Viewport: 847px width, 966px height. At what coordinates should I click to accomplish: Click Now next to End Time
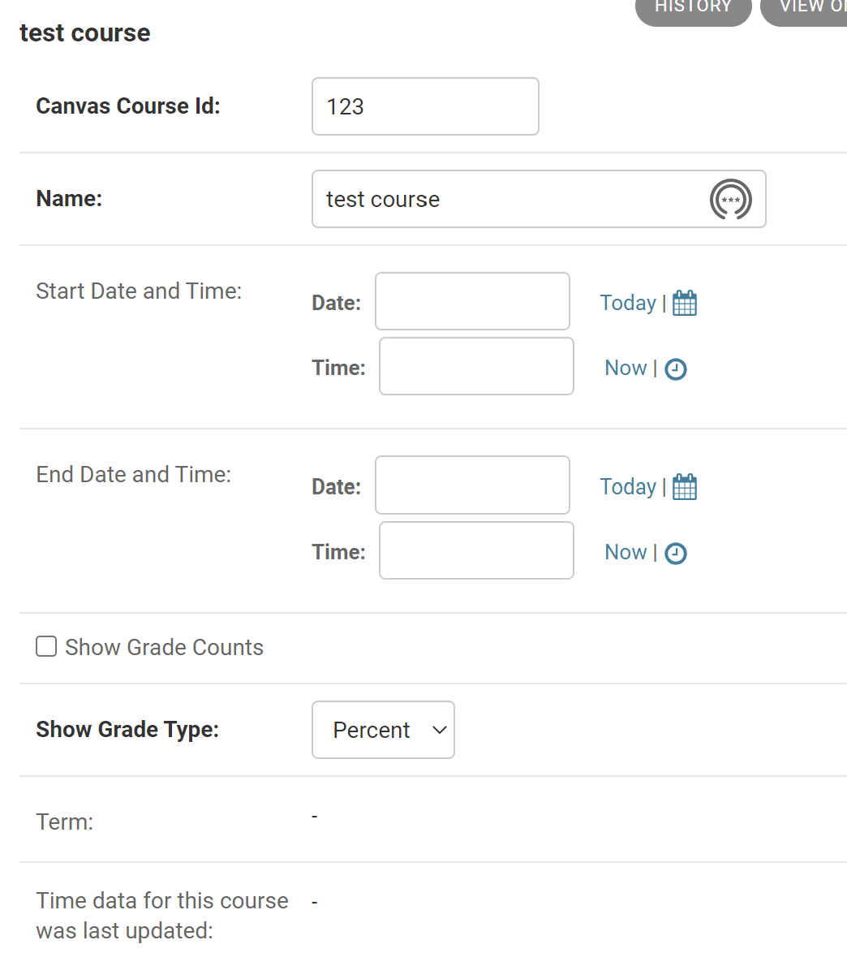(625, 553)
